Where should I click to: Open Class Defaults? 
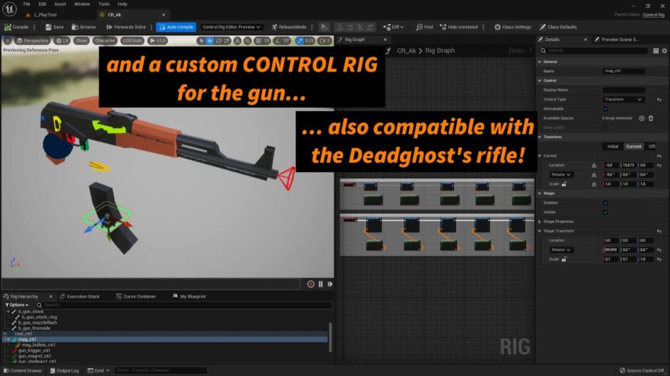558,27
